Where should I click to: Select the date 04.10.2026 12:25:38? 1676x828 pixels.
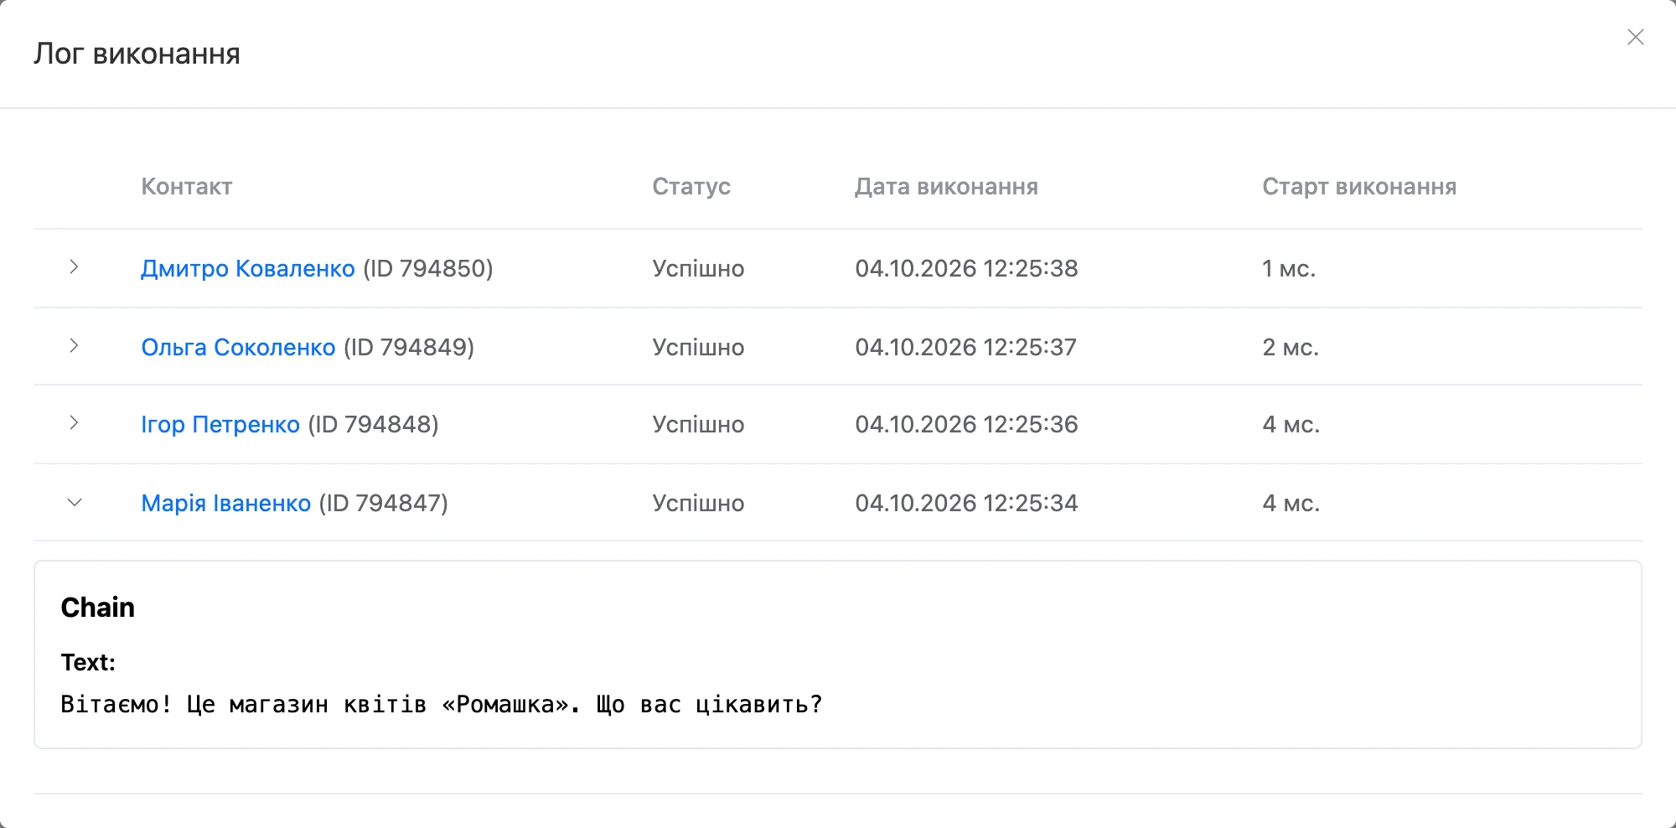966,269
